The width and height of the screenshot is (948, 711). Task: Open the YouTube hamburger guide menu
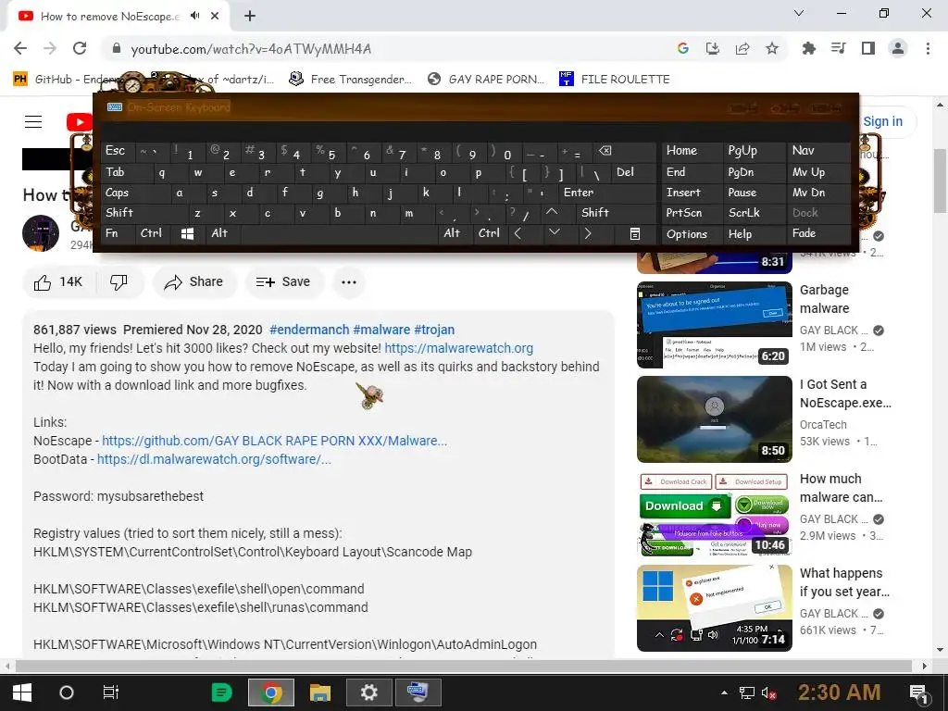(33, 121)
